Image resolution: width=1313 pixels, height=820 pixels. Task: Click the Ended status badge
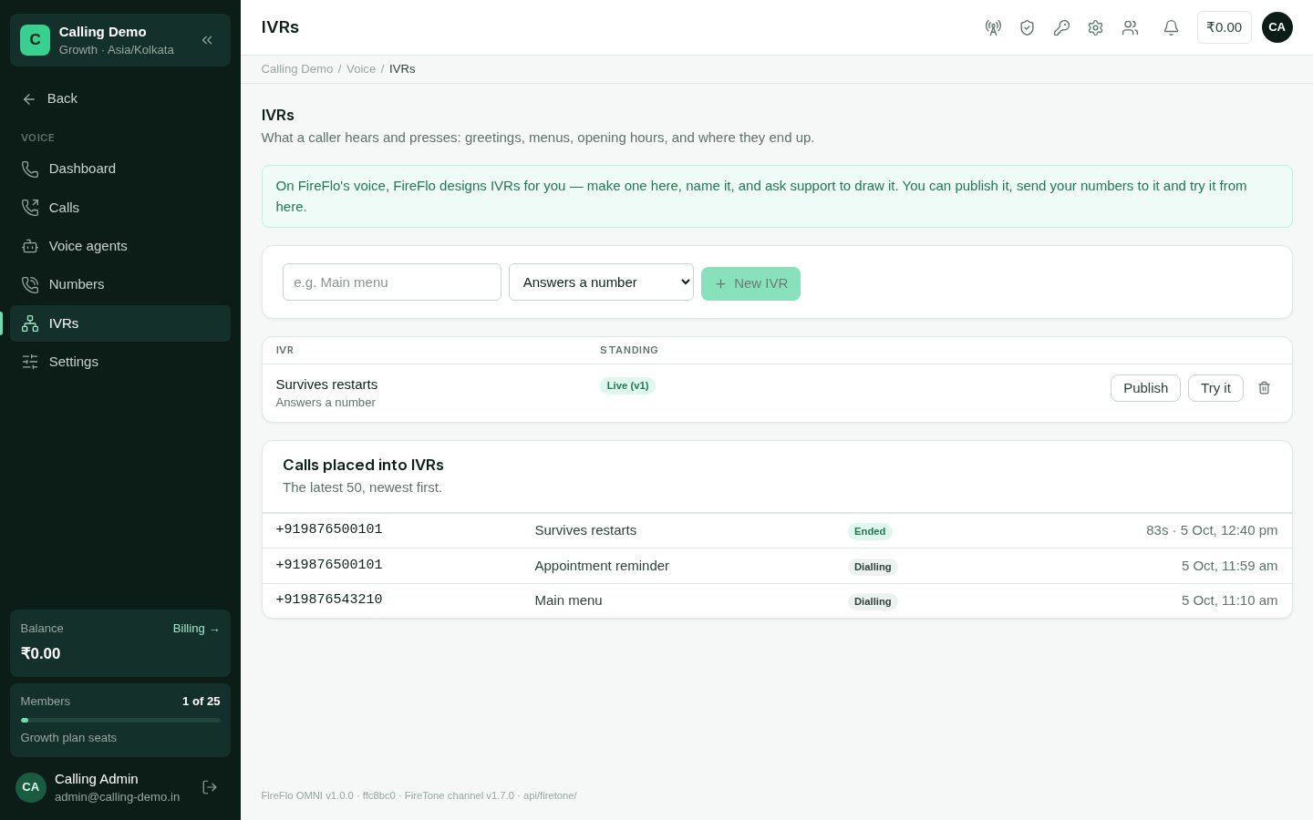pos(870,531)
